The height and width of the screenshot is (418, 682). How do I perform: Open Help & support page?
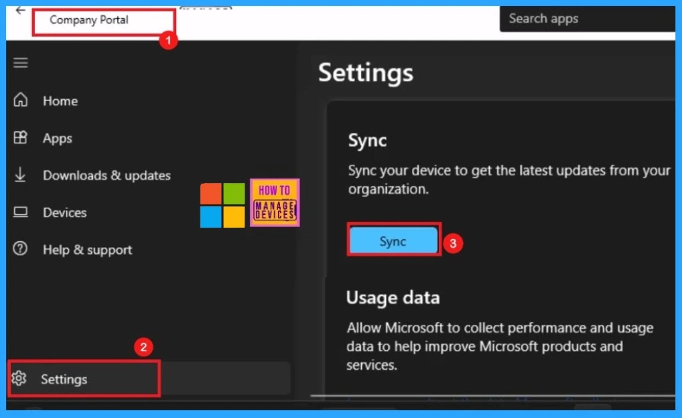pos(87,250)
